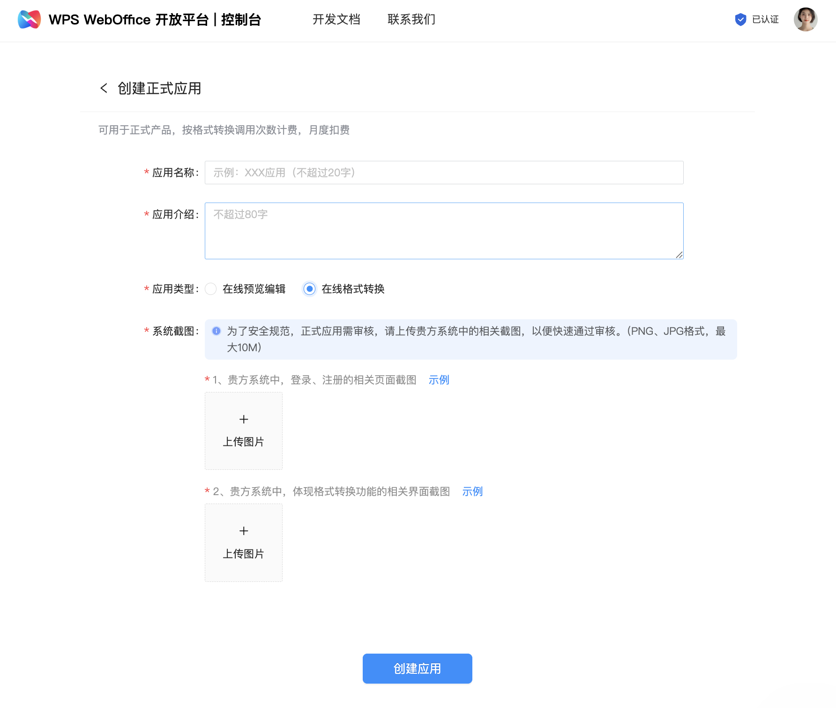View 示例 for login registration screenshots
Viewport: 836px width, 708px height.
coord(439,380)
